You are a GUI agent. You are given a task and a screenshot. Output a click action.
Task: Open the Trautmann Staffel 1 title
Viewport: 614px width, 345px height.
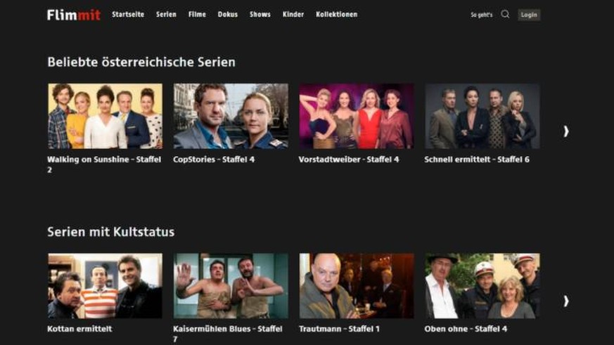pyautogui.click(x=339, y=329)
